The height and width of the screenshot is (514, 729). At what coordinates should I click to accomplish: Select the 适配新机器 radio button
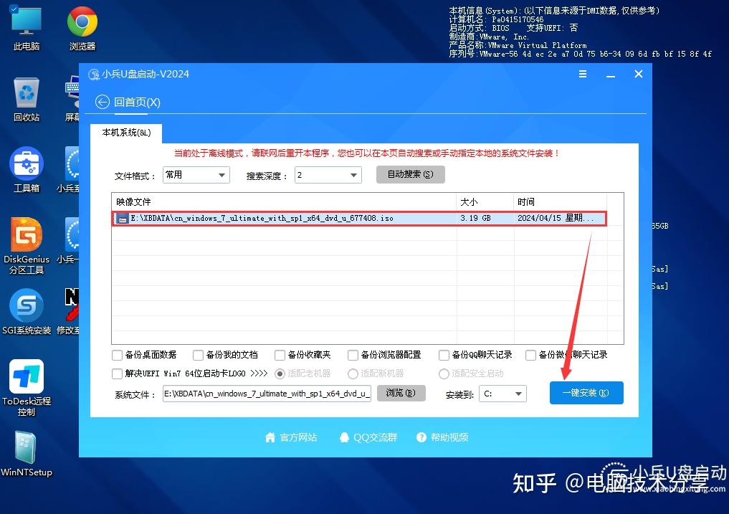353,373
